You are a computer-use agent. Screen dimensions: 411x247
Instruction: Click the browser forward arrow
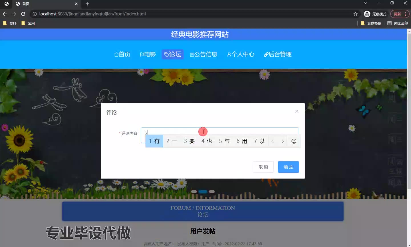click(x=14, y=14)
